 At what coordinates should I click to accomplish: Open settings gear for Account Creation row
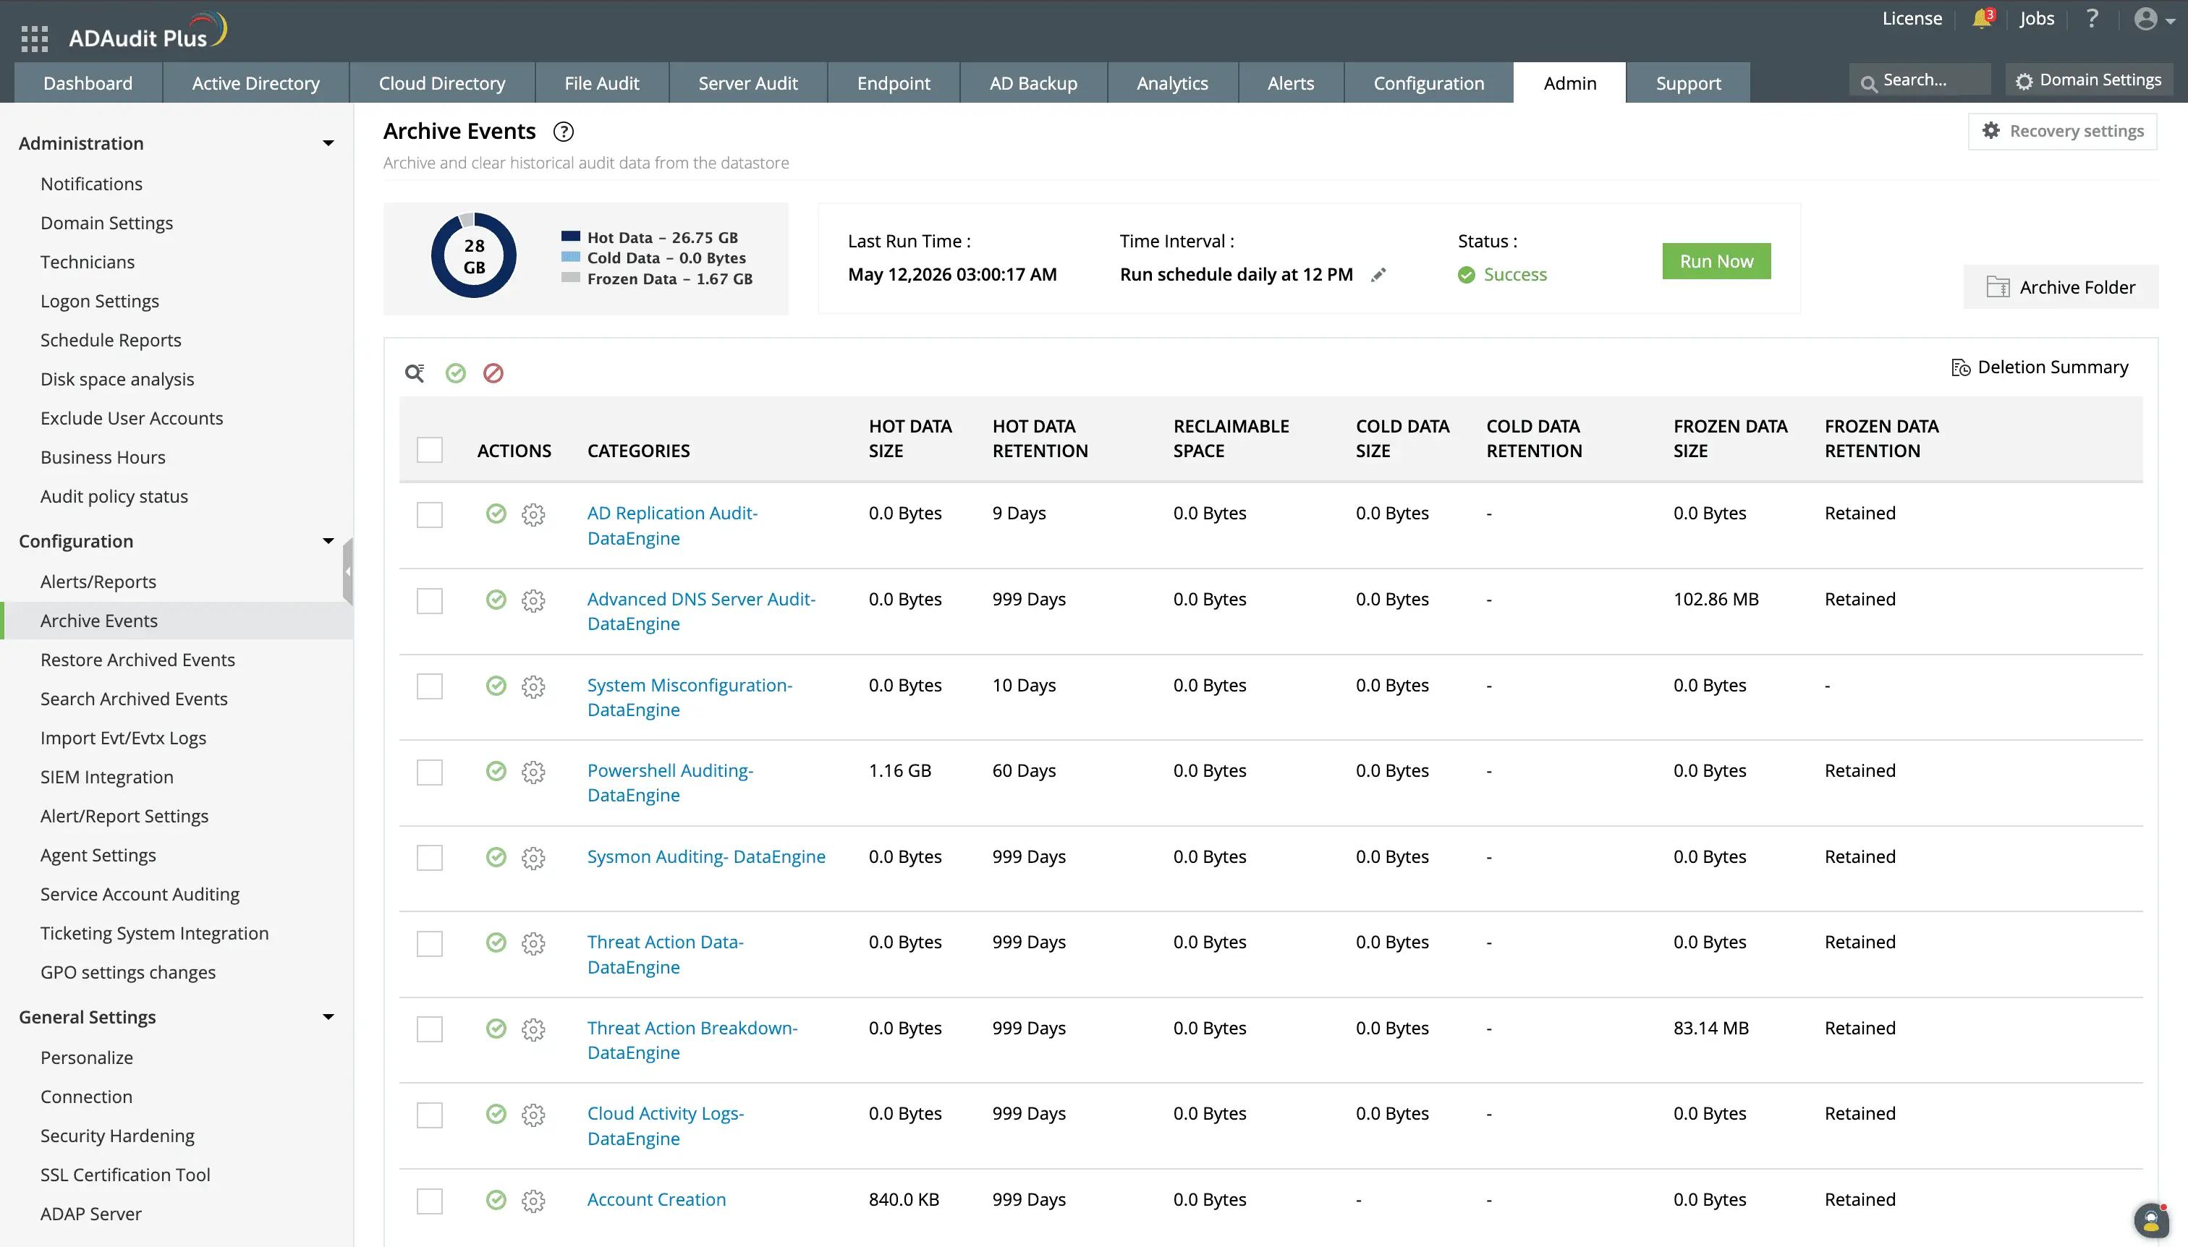click(533, 1201)
